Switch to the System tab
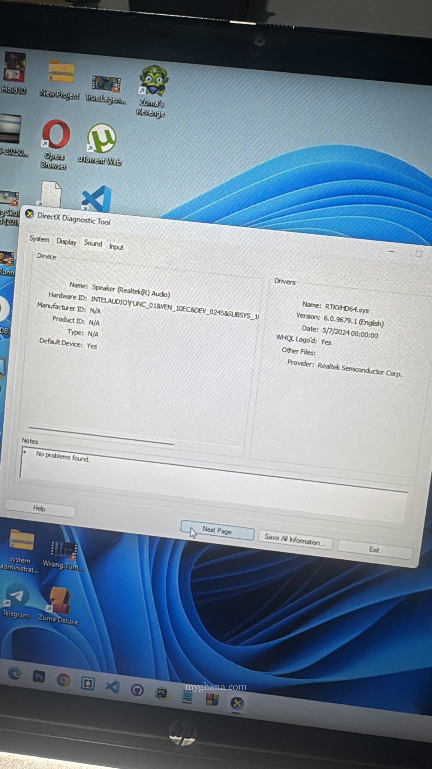This screenshot has height=769, width=432. tap(39, 239)
